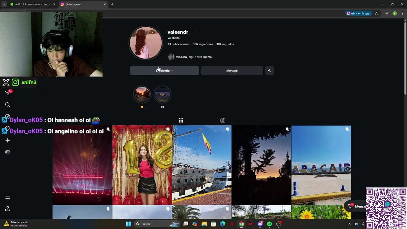Viewport: 407px width, 229px height.
Task: Click the suggest similar accounts person icon
Action: pyautogui.click(x=269, y=71)
